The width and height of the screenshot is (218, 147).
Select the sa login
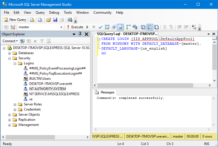(x=31, y=99)
